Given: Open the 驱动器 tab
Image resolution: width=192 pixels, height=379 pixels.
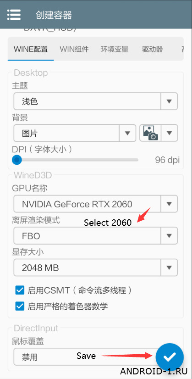Looking at the screenshot, I should tap(153, 49).
